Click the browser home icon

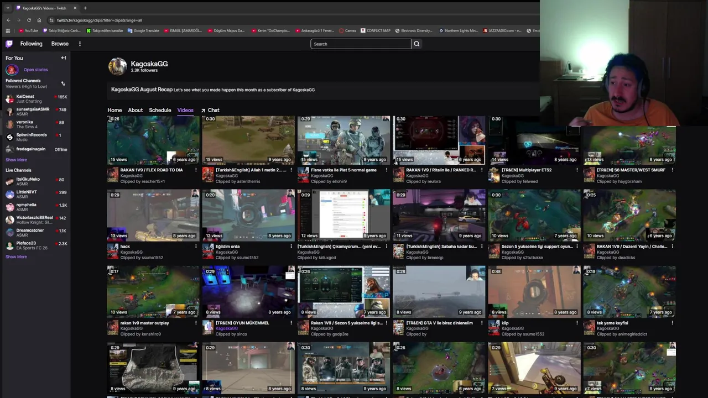point(39,20)
